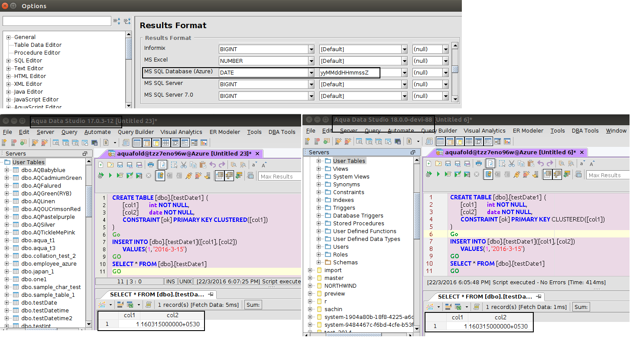This screenshot has height=354, width=633.
Task: Click New file icon in Untitled 6 editor toolbar
Action: click(429, 163)
